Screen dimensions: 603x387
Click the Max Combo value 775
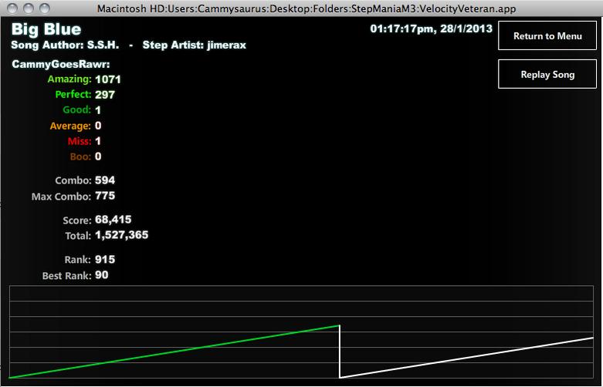click(x=105, y=196)
